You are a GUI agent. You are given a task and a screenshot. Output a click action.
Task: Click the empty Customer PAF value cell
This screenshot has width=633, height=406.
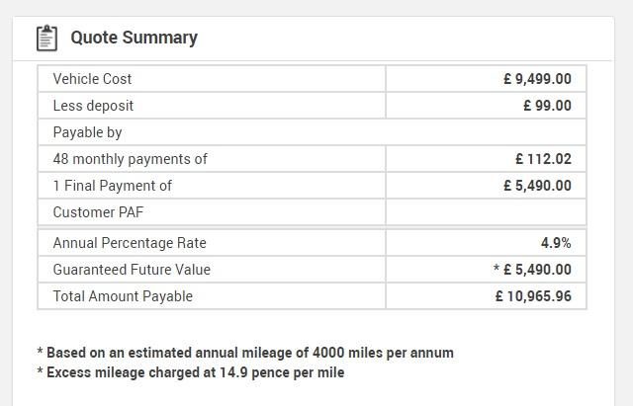486,212
